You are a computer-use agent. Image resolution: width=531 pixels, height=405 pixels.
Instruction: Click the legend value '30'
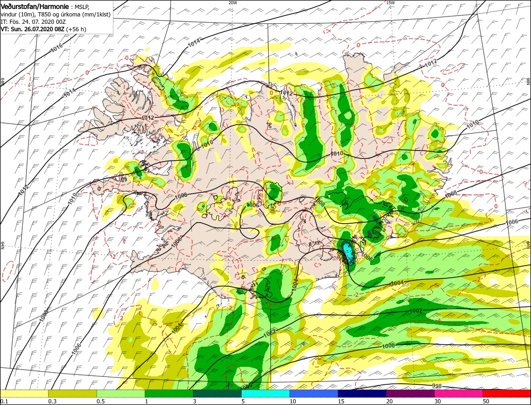(438, 401)
